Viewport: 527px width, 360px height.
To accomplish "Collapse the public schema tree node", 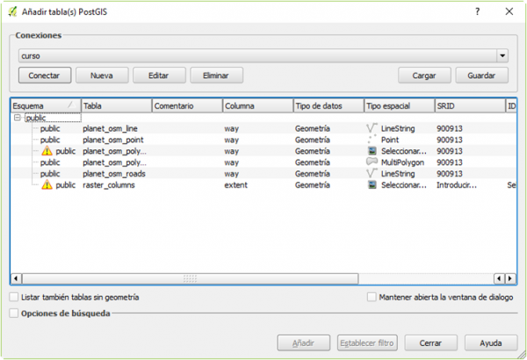I will [18, 117].
